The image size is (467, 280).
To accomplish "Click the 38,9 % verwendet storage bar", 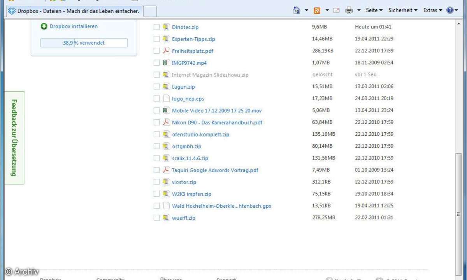I will click(x=84, y=43).
